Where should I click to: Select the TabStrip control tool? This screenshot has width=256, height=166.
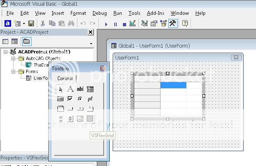pos(80,108)
